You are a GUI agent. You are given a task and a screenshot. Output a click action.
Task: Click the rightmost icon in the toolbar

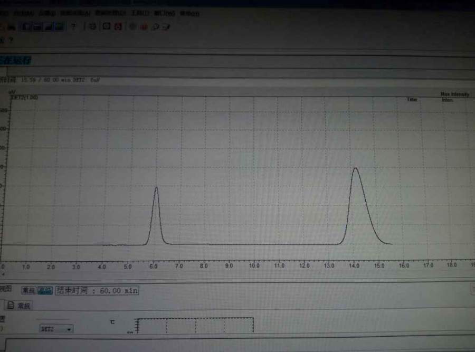[166, 27]
